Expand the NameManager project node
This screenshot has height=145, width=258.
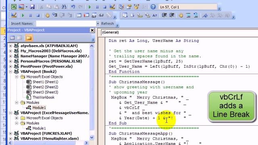(x=10, y=56)
